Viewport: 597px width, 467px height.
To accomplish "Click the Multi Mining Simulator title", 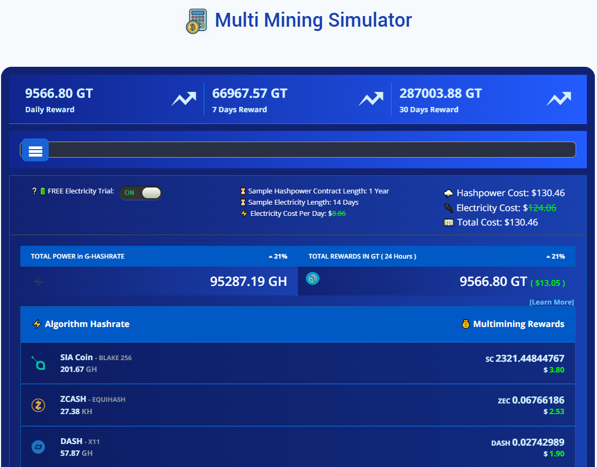I will click(313, 20).
